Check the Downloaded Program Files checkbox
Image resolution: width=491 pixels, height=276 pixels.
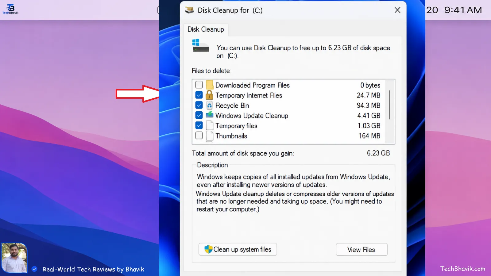[199, 85]
